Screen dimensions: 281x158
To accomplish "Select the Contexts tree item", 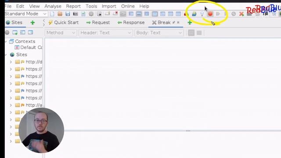I will coord(22,41).
